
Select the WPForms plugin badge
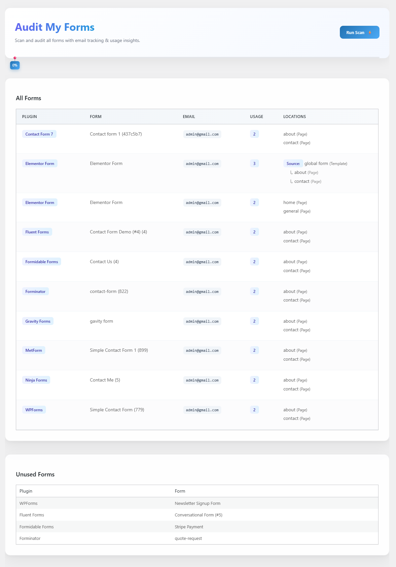click(x=34, y=410)
